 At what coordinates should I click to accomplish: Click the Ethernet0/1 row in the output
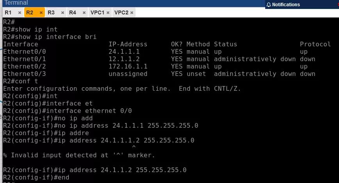(x=25, y=59)
